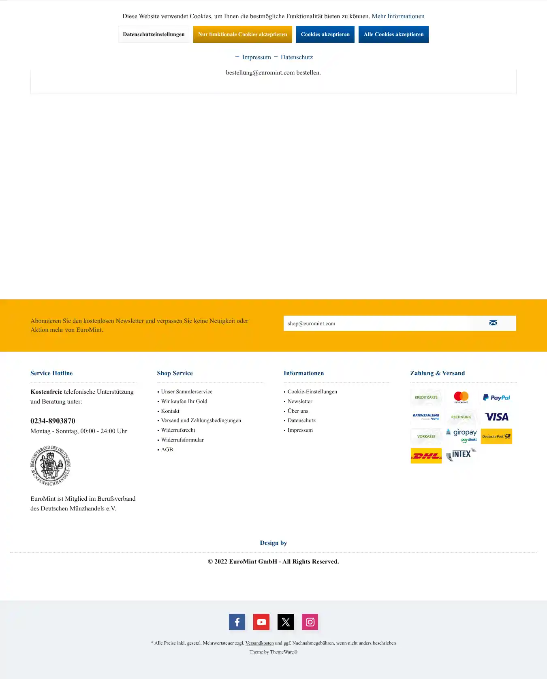Go to Wir kaufen Ihr Gold
The width and height of the screenshot is (547, 679).
[184, 401]
